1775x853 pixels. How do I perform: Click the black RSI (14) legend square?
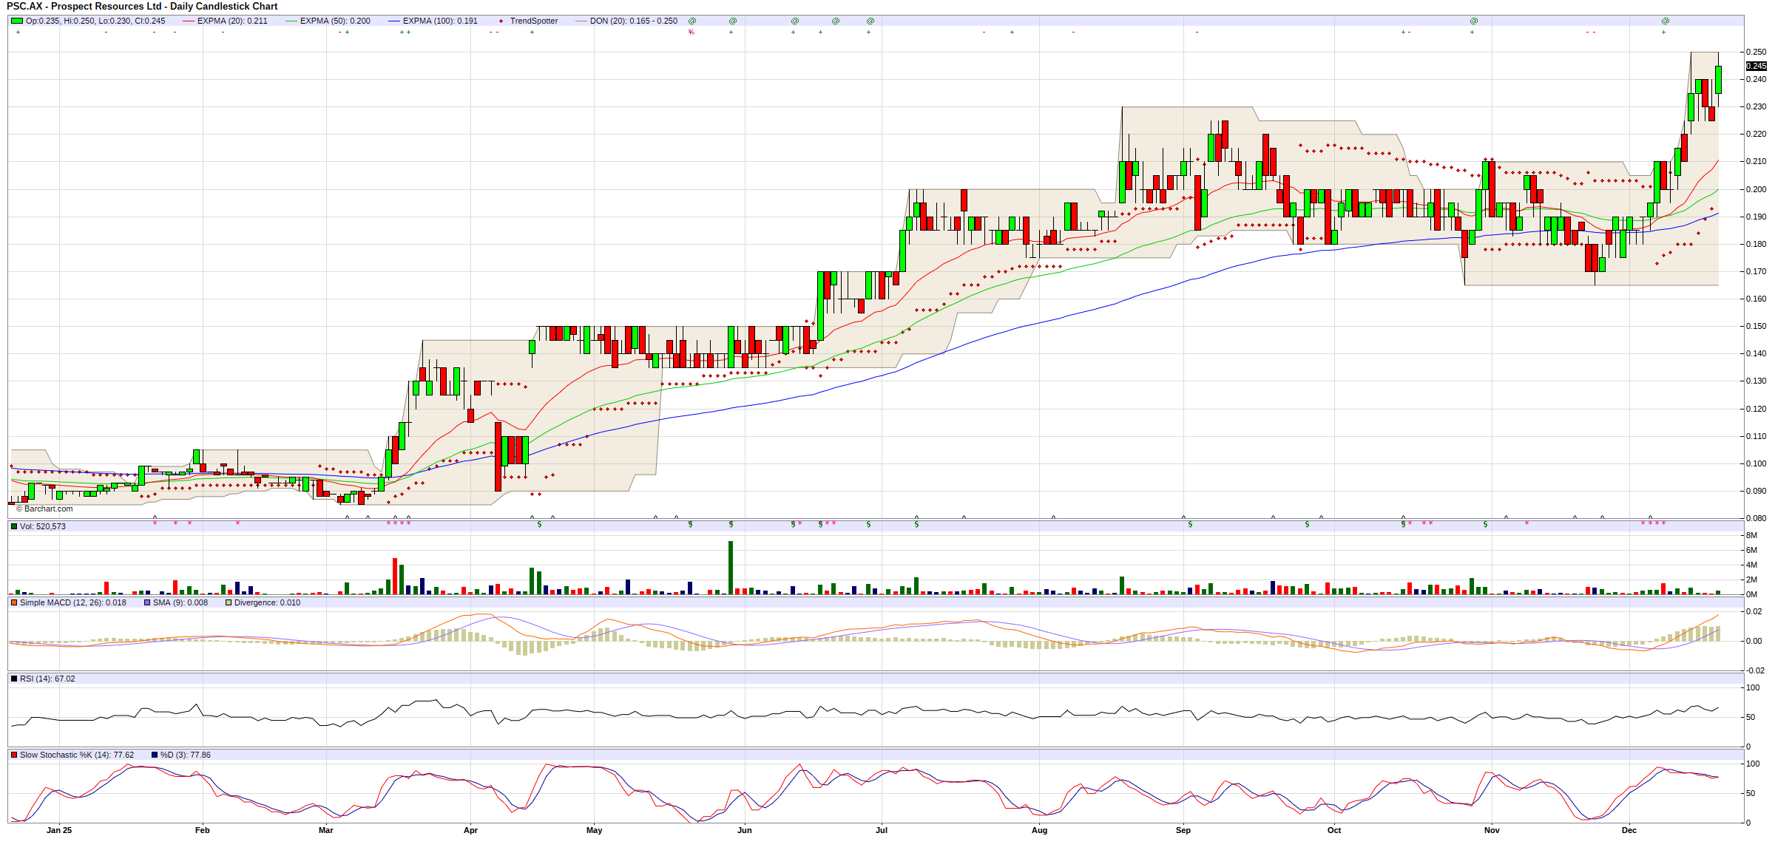(x=14, y=679)
